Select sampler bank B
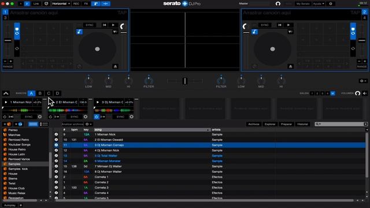This screenshot has width=370, height=208. (40, 94)
